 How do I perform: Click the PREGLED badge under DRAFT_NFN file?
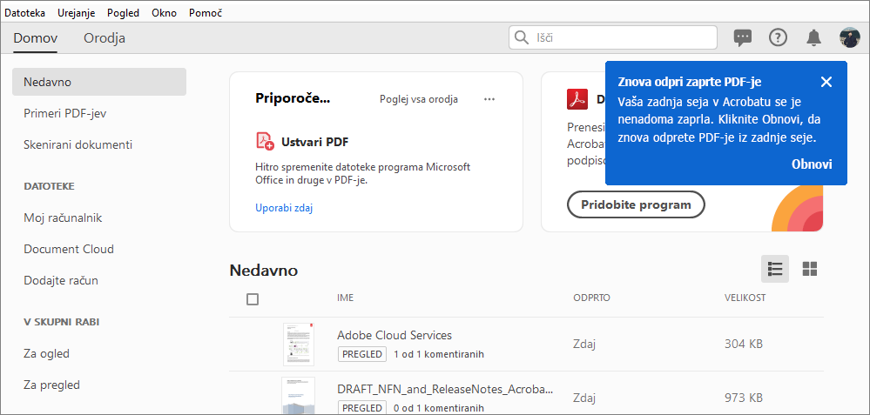click(x=362, y=408)
